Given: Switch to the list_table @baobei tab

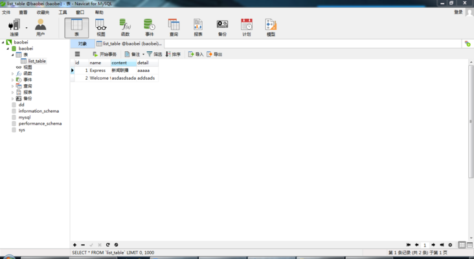Looking at the screenshot, I should (130, 44).
